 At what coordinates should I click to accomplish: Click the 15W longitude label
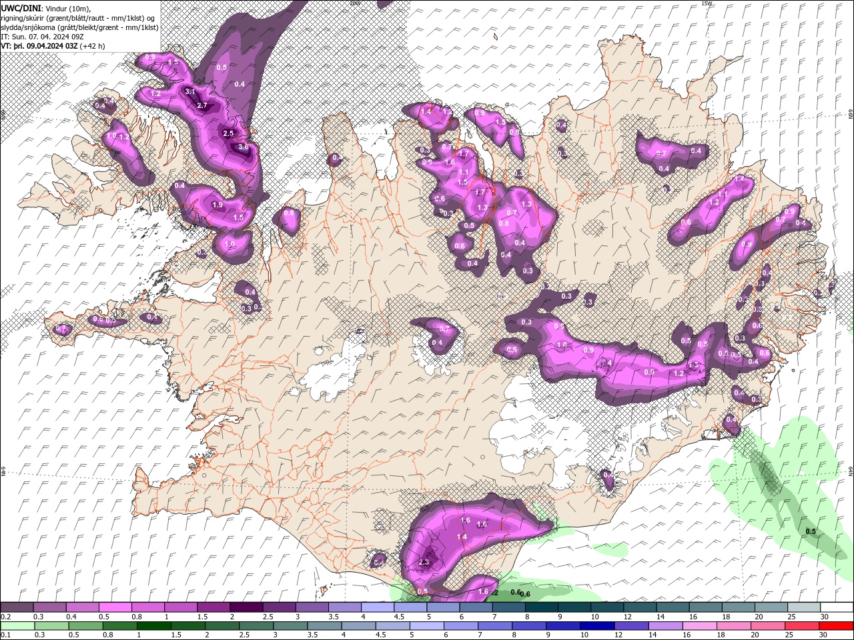point(706,3)
